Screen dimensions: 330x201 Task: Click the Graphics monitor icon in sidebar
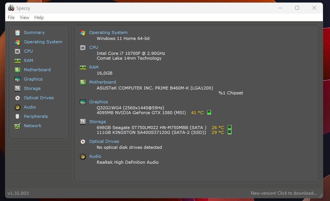click(x=18, y=79)
